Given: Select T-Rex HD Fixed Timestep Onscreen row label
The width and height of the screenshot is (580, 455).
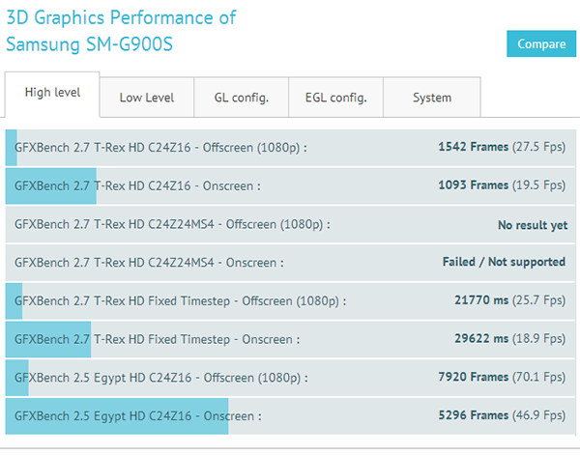Looking at the screenshot, I should coord(158,340).
